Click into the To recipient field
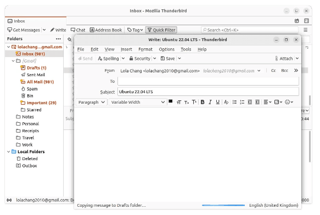The image size is (320, 215). tap(208, 81)
